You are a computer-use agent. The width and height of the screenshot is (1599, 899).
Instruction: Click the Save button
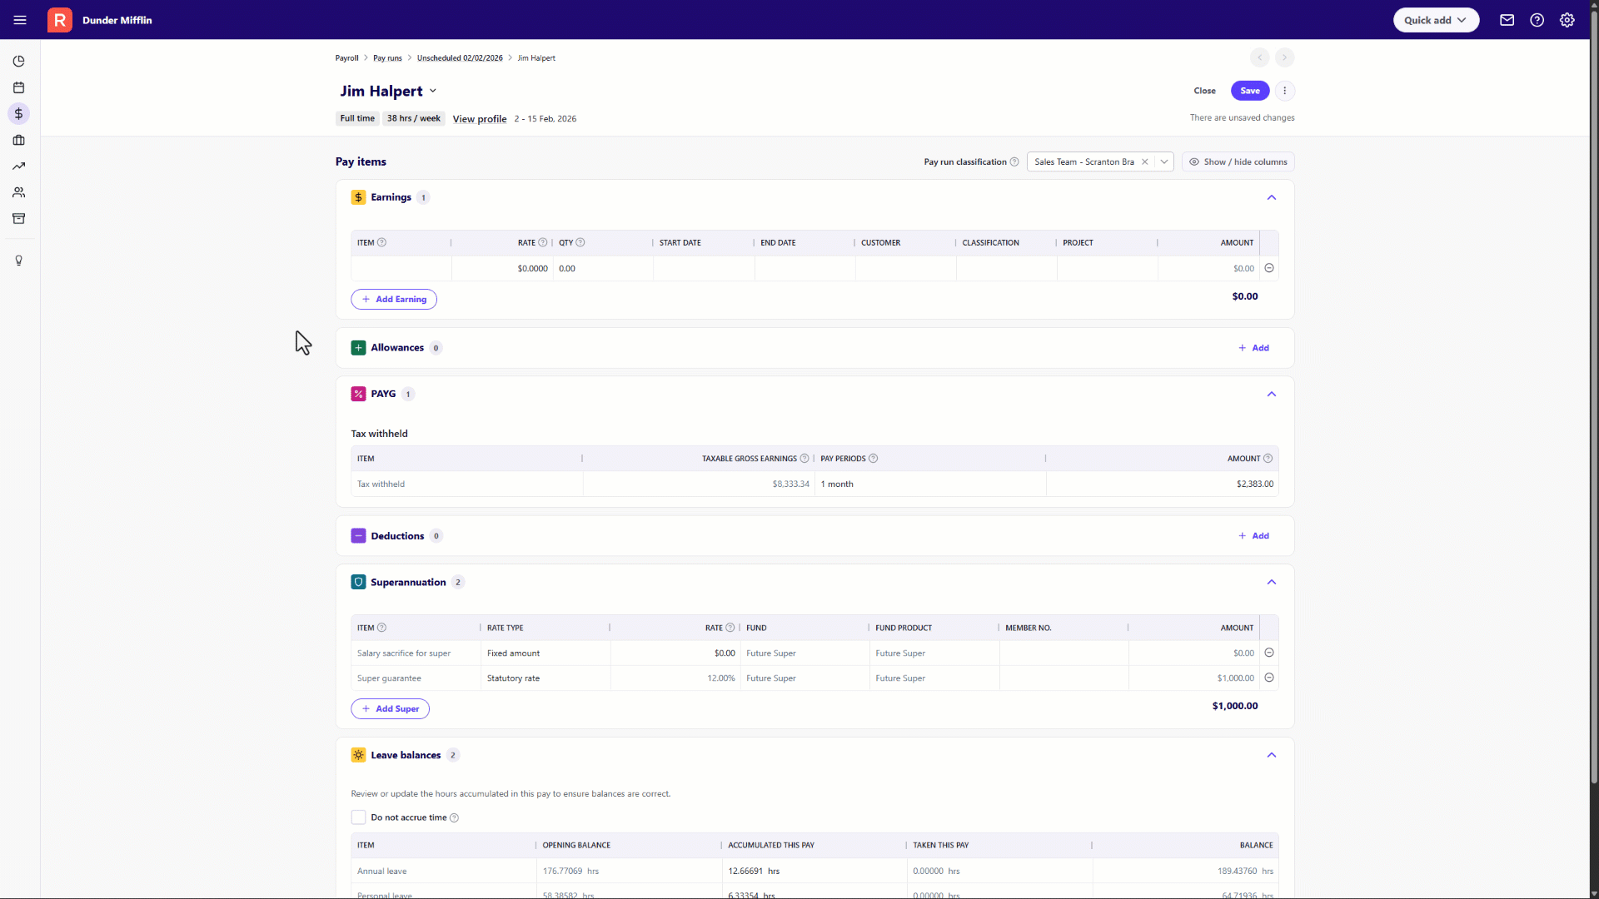(1250, 91)
